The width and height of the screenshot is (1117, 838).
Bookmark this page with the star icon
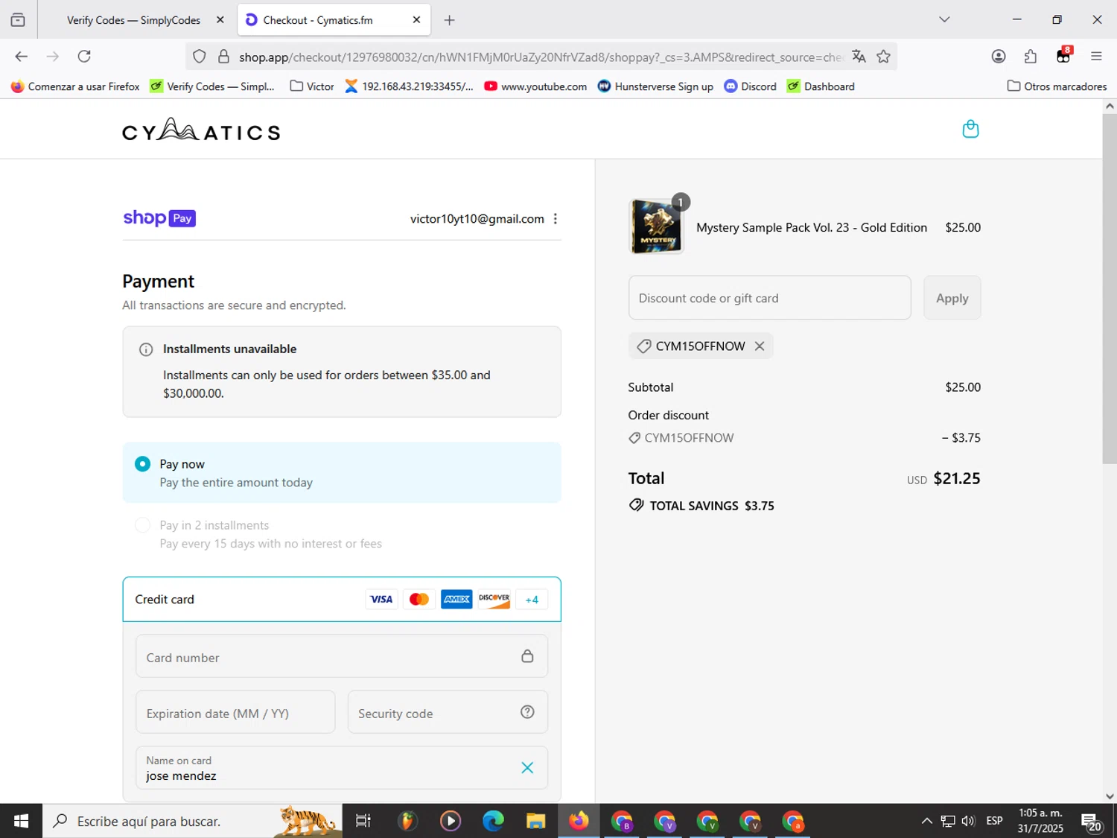click(883, 57)
